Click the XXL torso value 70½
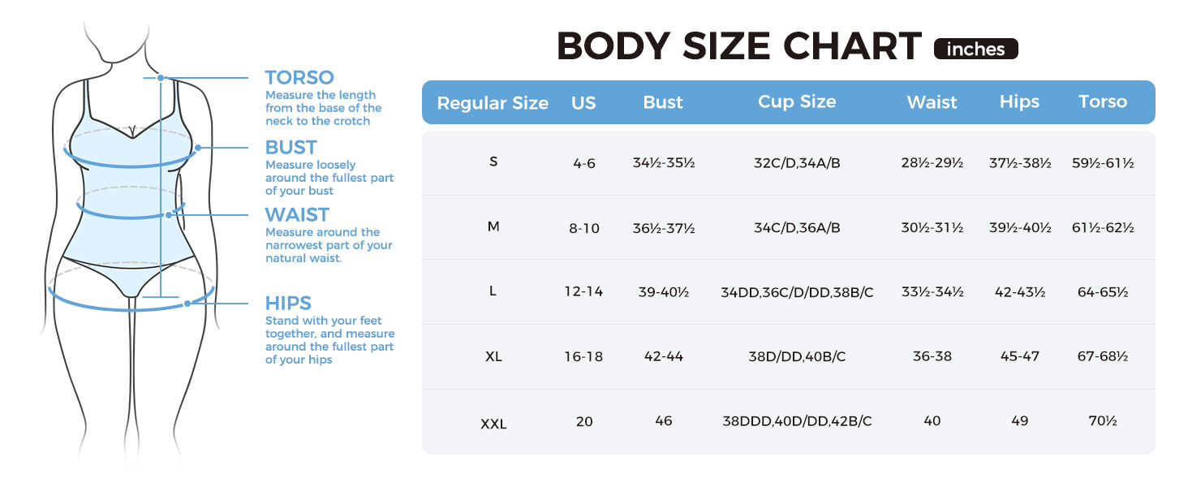1188x487 pixels. pos(1102,421)
